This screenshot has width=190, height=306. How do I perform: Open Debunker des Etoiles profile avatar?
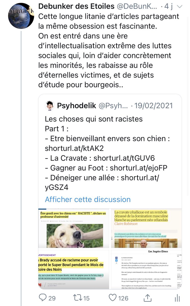pyautogui.click(x=21, y=15)
